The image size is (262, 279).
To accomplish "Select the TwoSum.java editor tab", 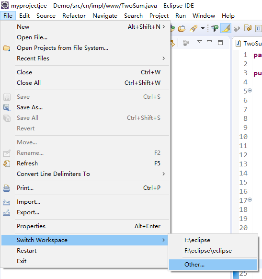I will click(x=249, y=44).
